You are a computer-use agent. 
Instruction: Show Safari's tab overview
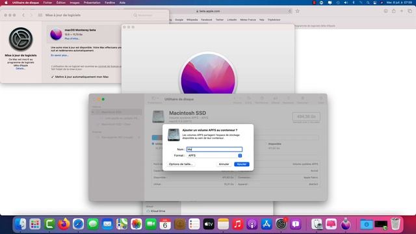pyautogui.click(x=410, y=11)
